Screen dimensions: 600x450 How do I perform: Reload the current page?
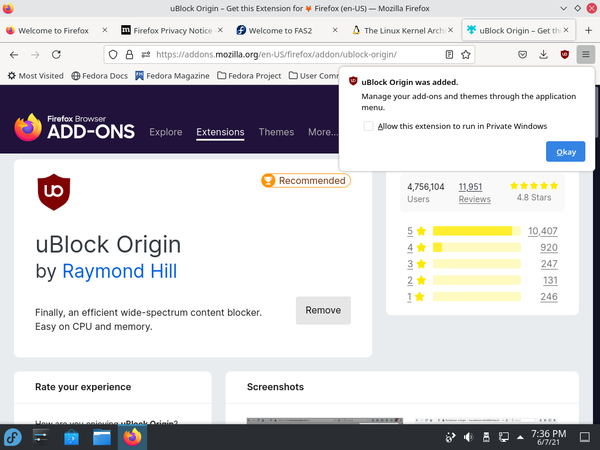(56, 54)
